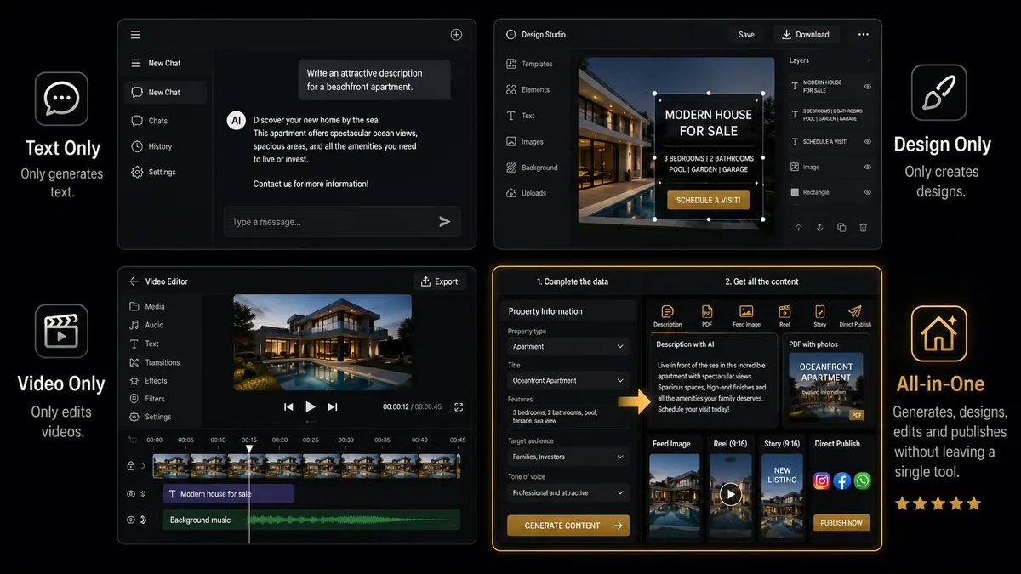Open Uploads in Design Studio sidebar
The height and width of the screenshot is (574, 1021).
click(526, 193)
